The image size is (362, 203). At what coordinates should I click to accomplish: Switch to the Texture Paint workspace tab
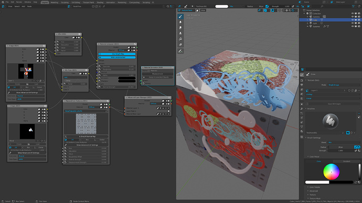click(89, 2)
